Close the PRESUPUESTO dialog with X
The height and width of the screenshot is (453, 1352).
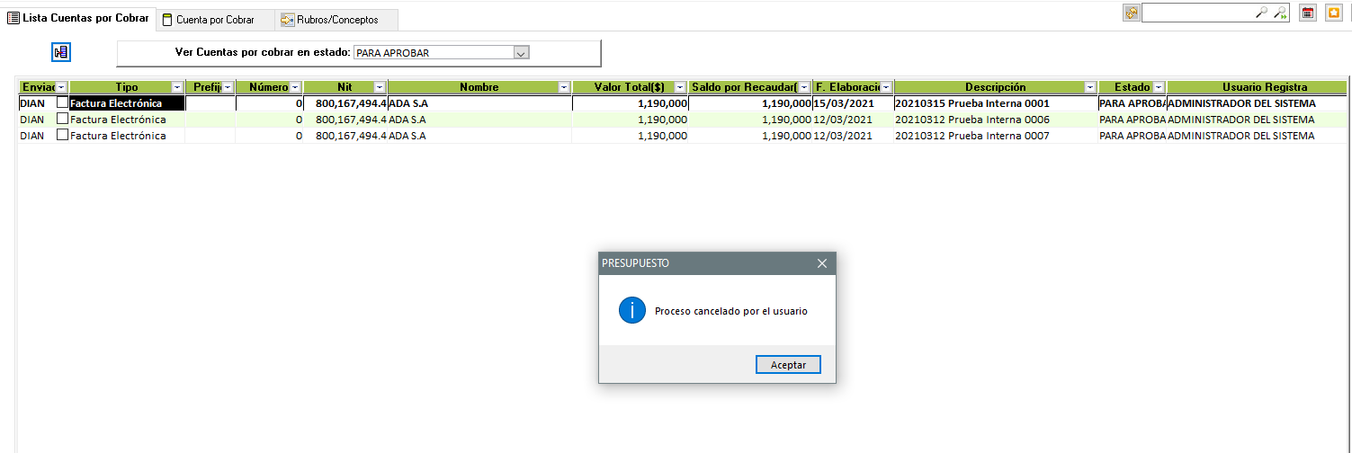(x=821, y=263)
